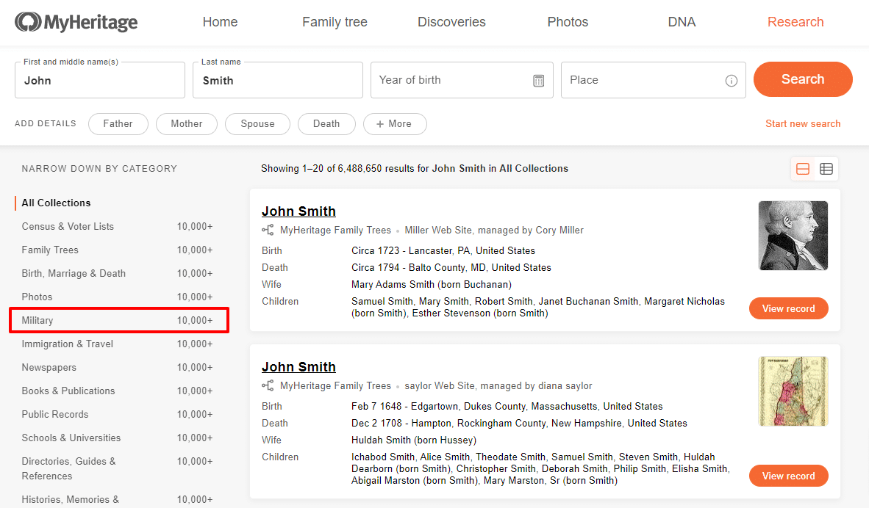Screen dimensions: 869x508
Task: Open John Smith born Lancaster record title
Action: tap(298, 211)
